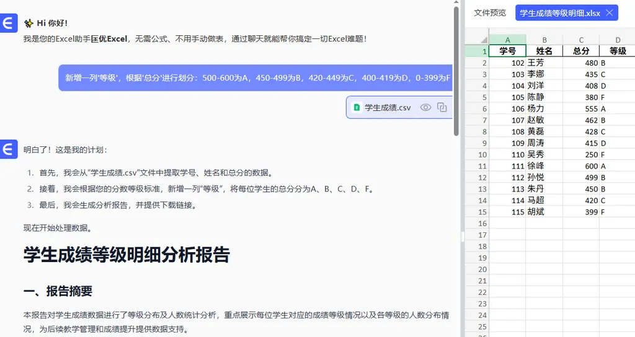Select column C header in spreadsheet
This screenshot has width=635, height=337.
pos(581,40)
